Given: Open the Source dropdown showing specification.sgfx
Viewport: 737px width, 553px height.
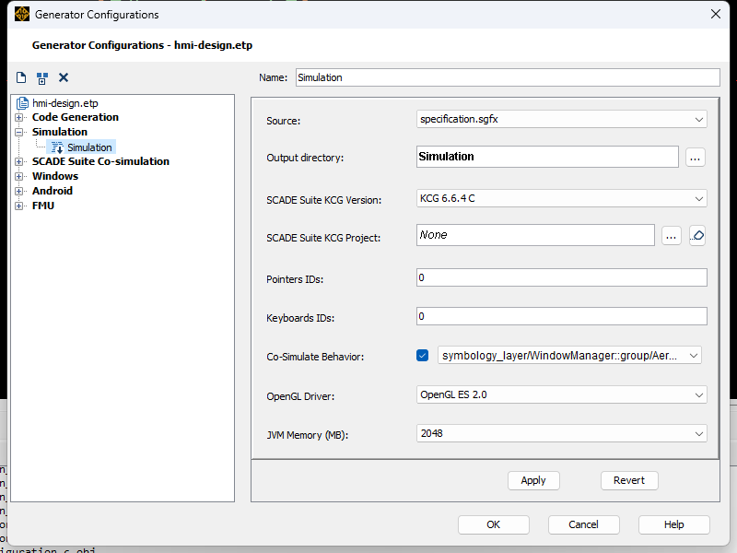Looking at the screenshot, I should pos(561,120).
